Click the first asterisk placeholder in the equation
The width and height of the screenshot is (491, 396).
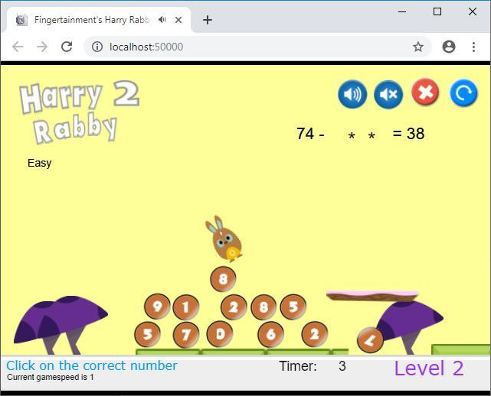pyautogui.click(x=352, y=135)
